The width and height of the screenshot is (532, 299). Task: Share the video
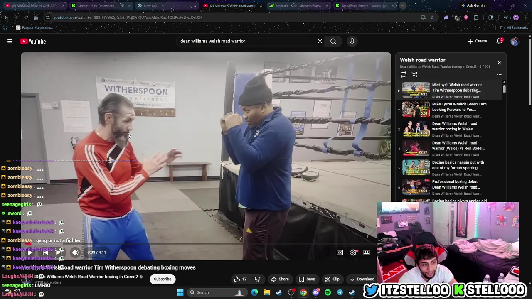coord(280,279)
